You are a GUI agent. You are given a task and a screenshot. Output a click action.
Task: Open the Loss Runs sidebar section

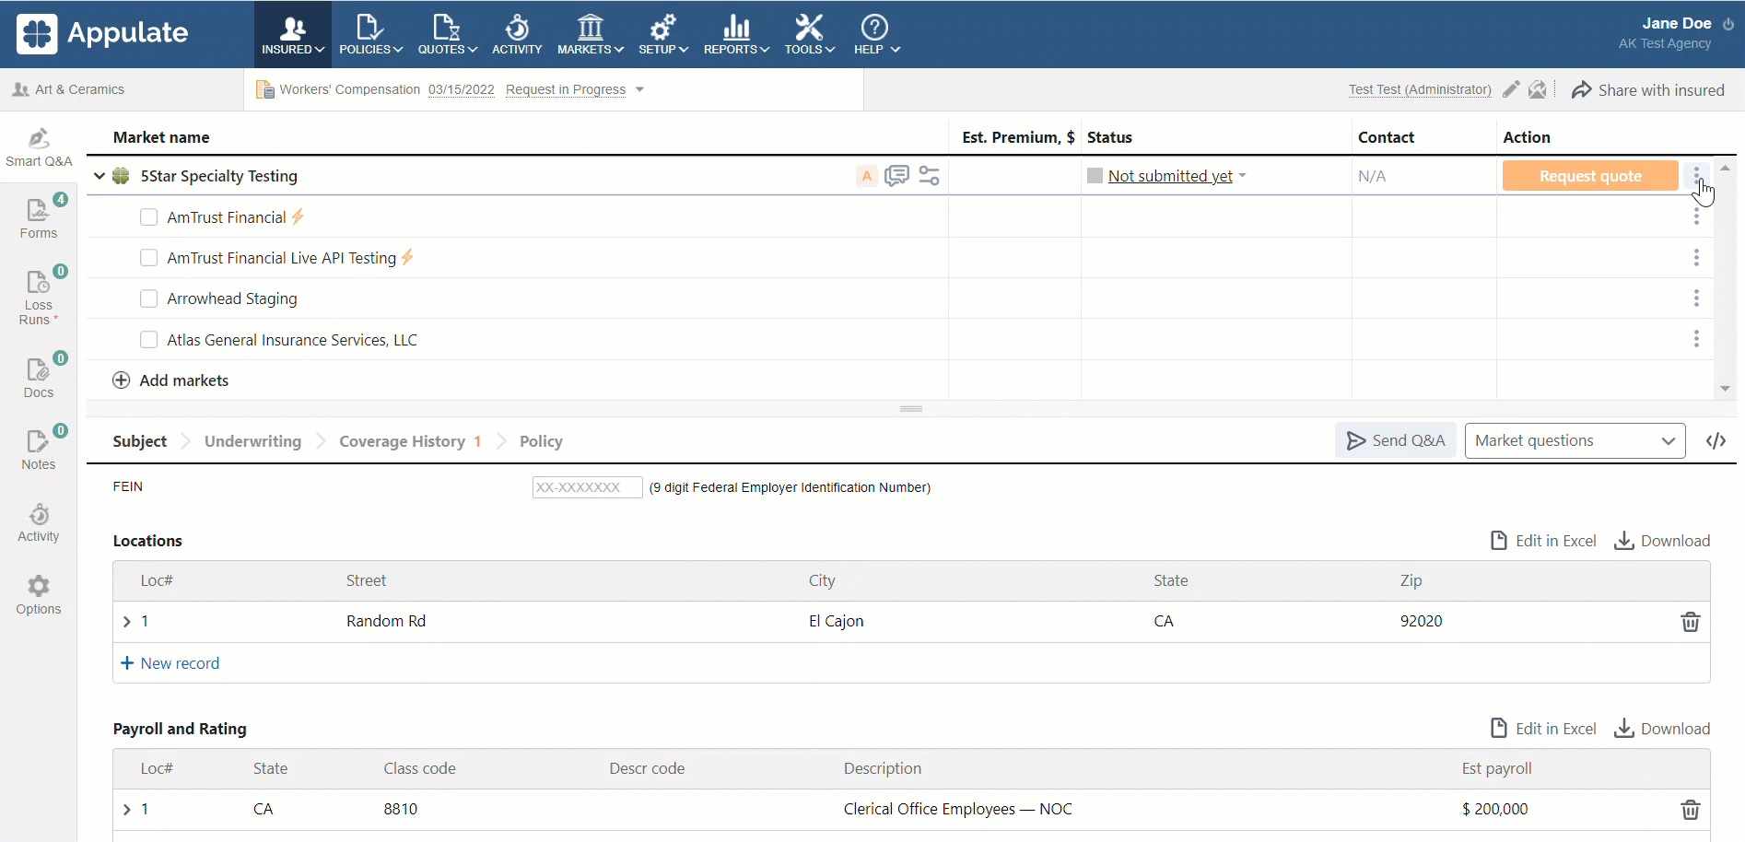39,296
